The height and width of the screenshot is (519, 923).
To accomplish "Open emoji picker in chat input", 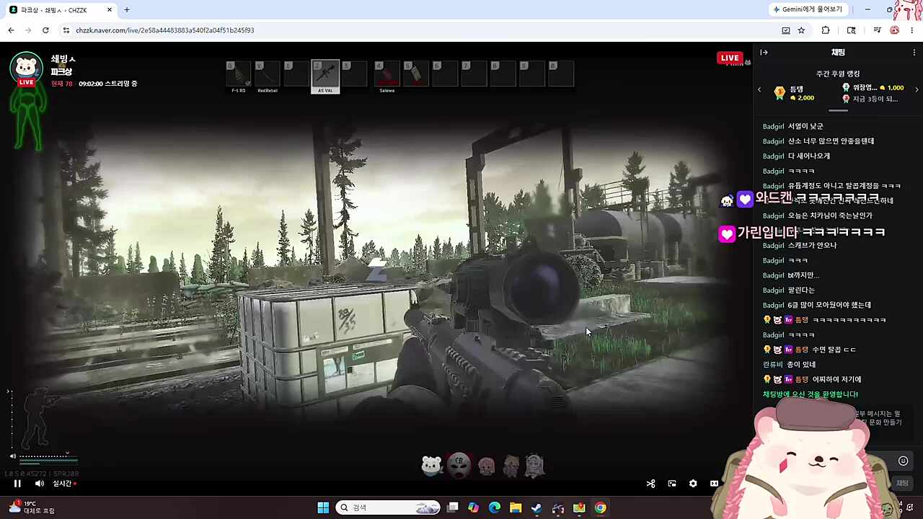I will [x=903, y=461].
